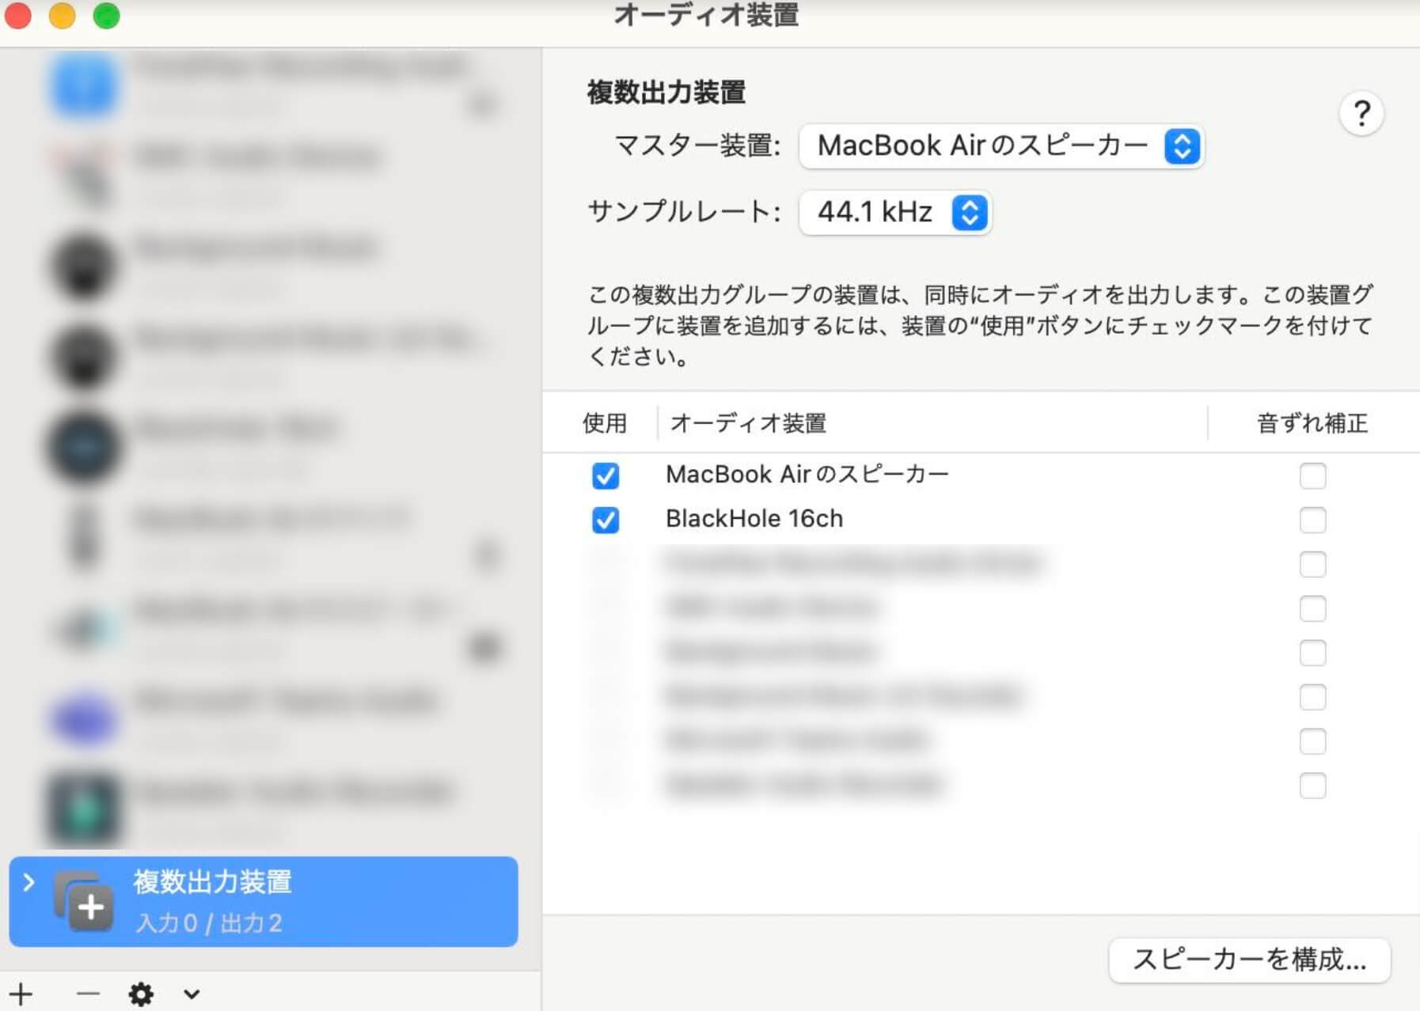Open the gear action menu

click(x=141, y=994)
